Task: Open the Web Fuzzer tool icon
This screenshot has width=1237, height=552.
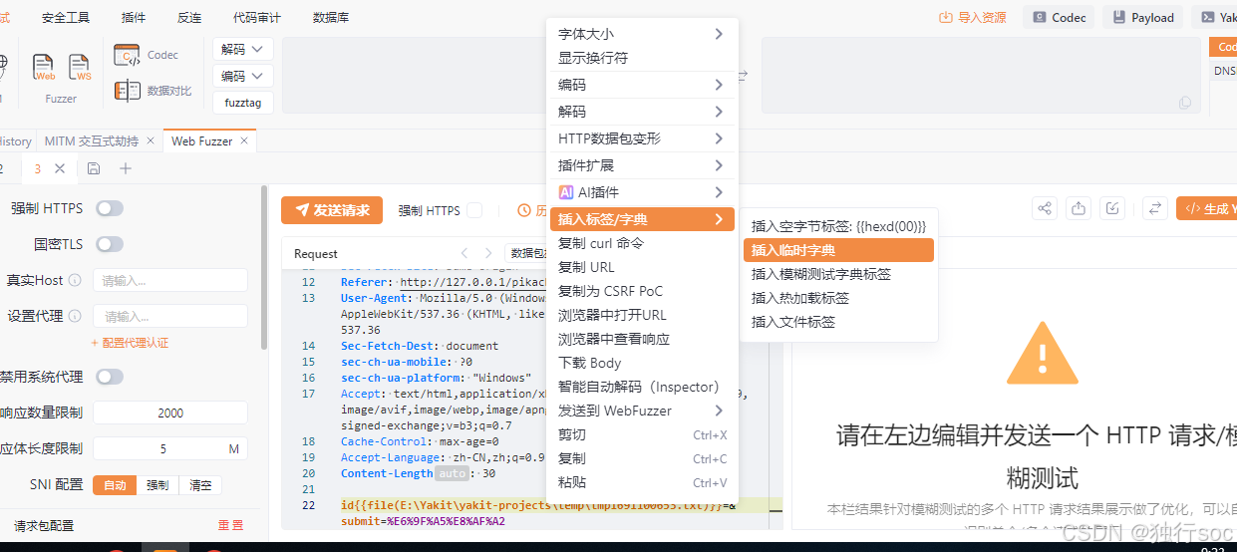Action: click(x=45, y=67)
